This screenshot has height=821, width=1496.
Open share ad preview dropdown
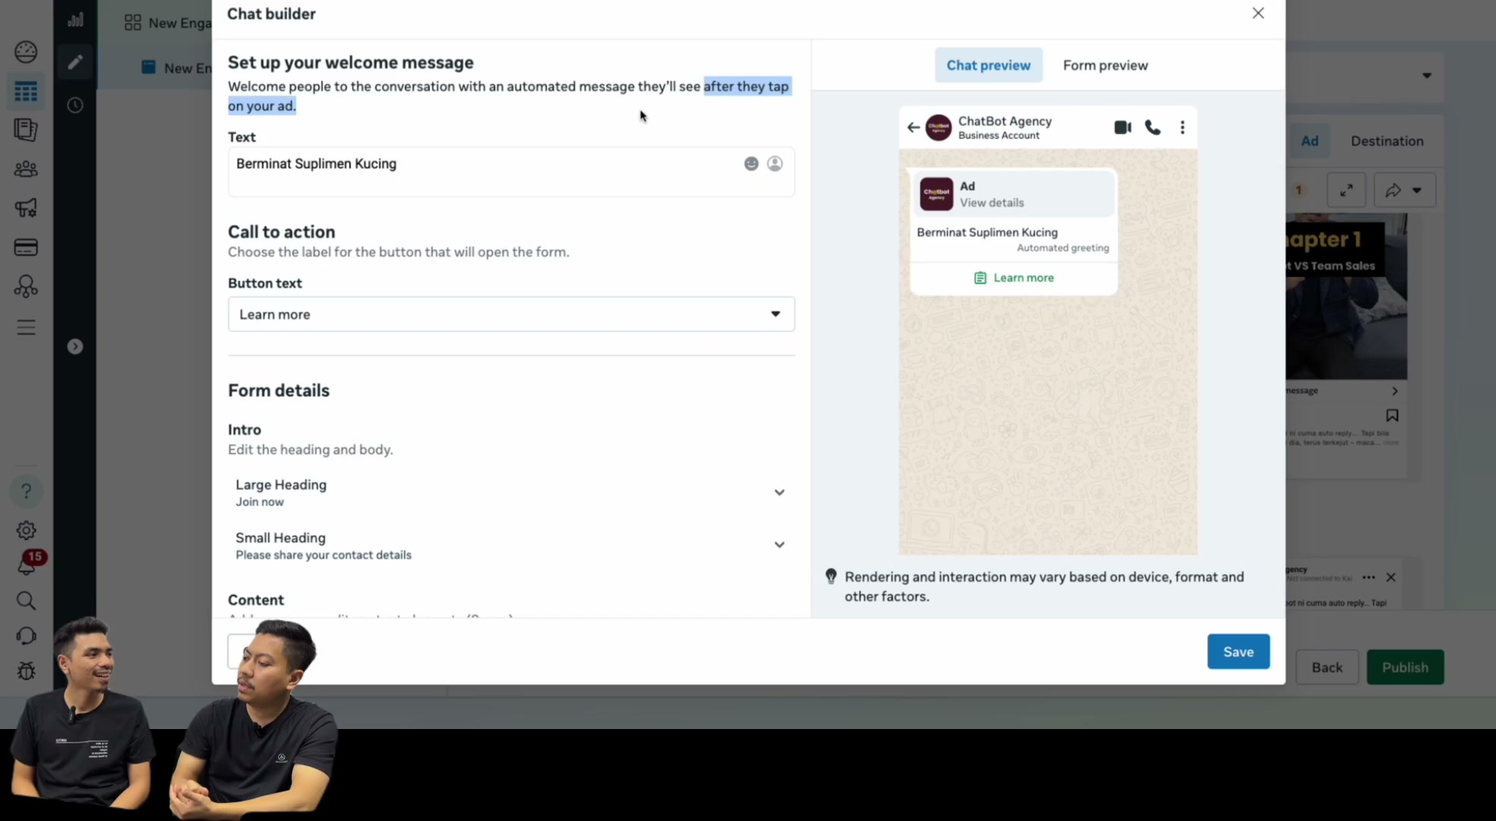tap(1404, 190)
